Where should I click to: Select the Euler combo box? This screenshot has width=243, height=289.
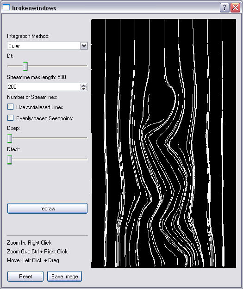coord(47,46)
